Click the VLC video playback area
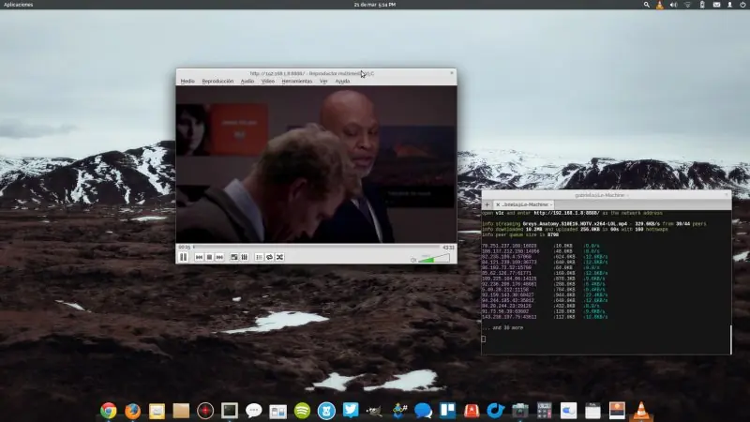 coord(316,164)
